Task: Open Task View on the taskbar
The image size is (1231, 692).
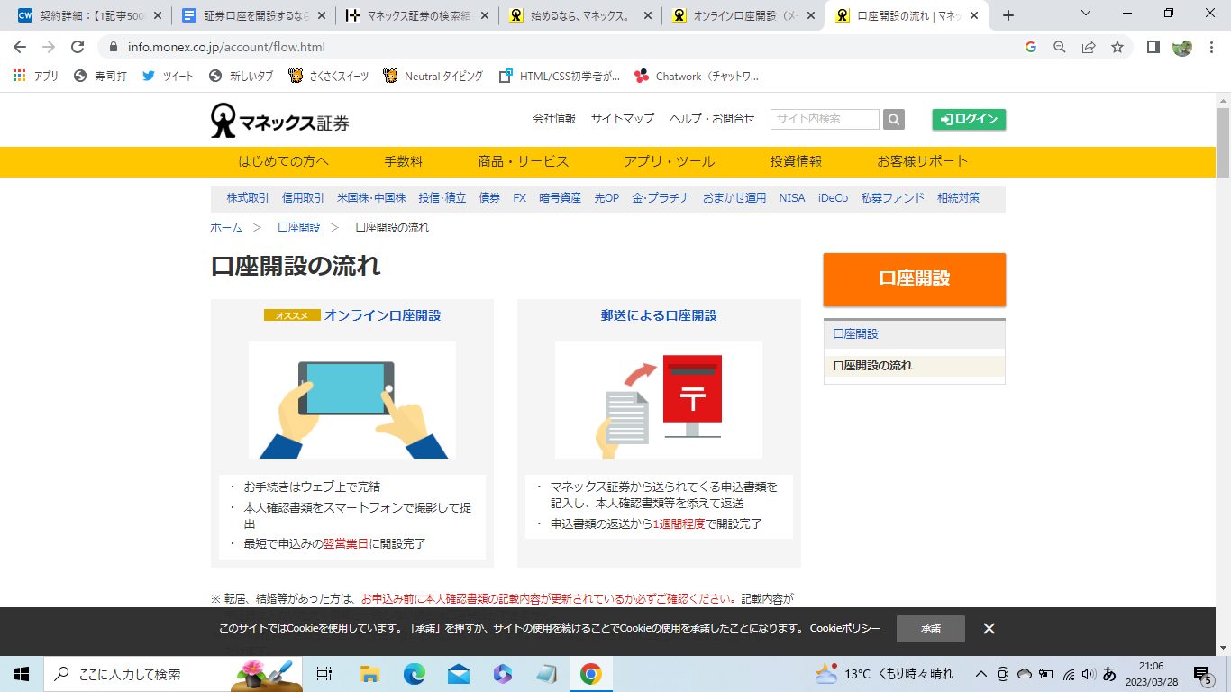Action: [325, 674]
